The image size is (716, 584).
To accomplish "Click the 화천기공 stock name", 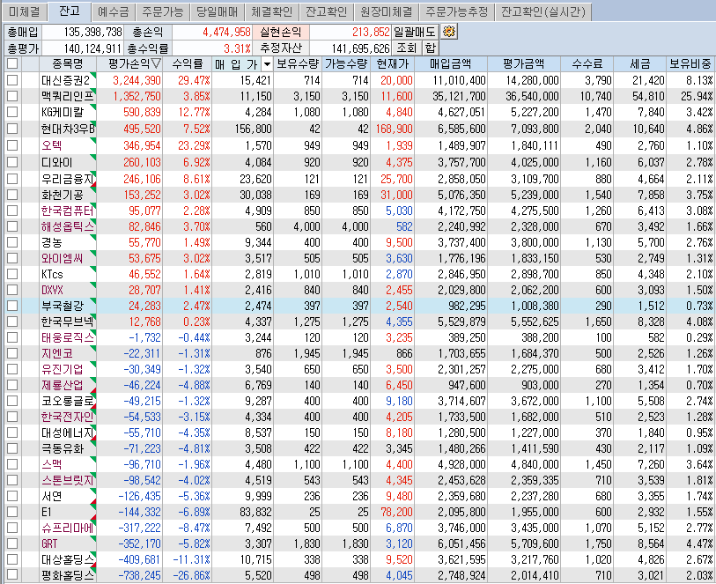I will [63, 195].
